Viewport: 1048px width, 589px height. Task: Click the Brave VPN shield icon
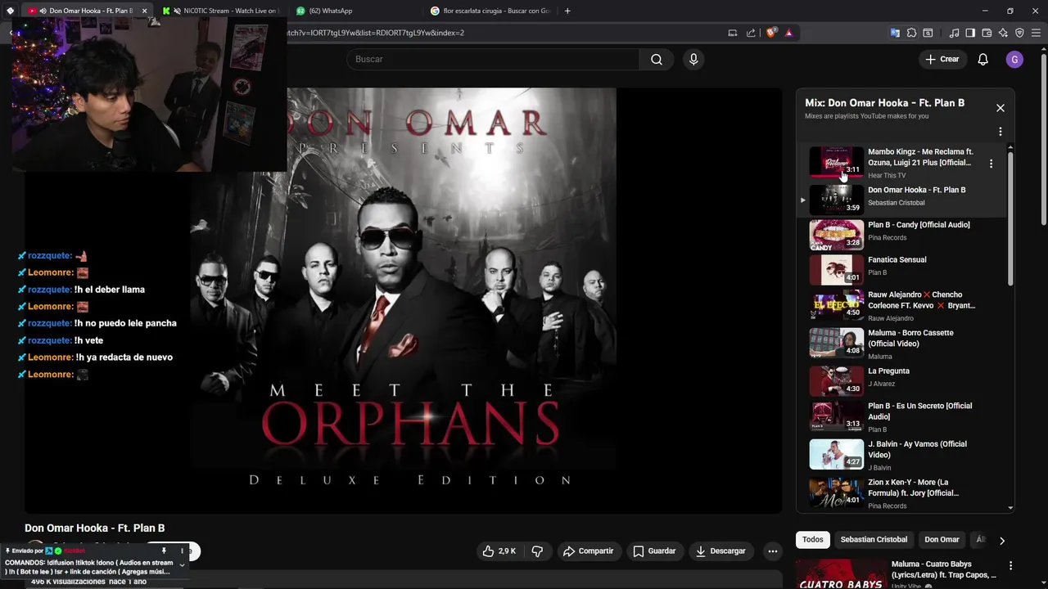[1019, 33]
